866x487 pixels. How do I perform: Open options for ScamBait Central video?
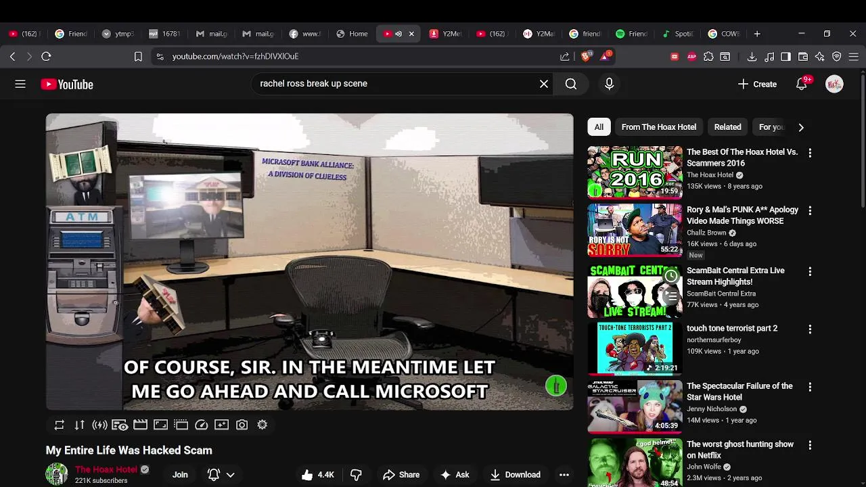point(810,271)
